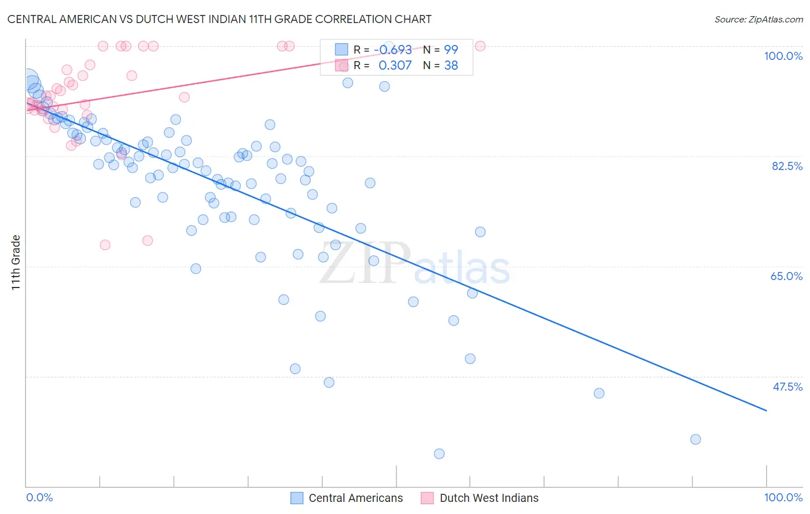Click the 65.0% y-axis label

(786, 276)
